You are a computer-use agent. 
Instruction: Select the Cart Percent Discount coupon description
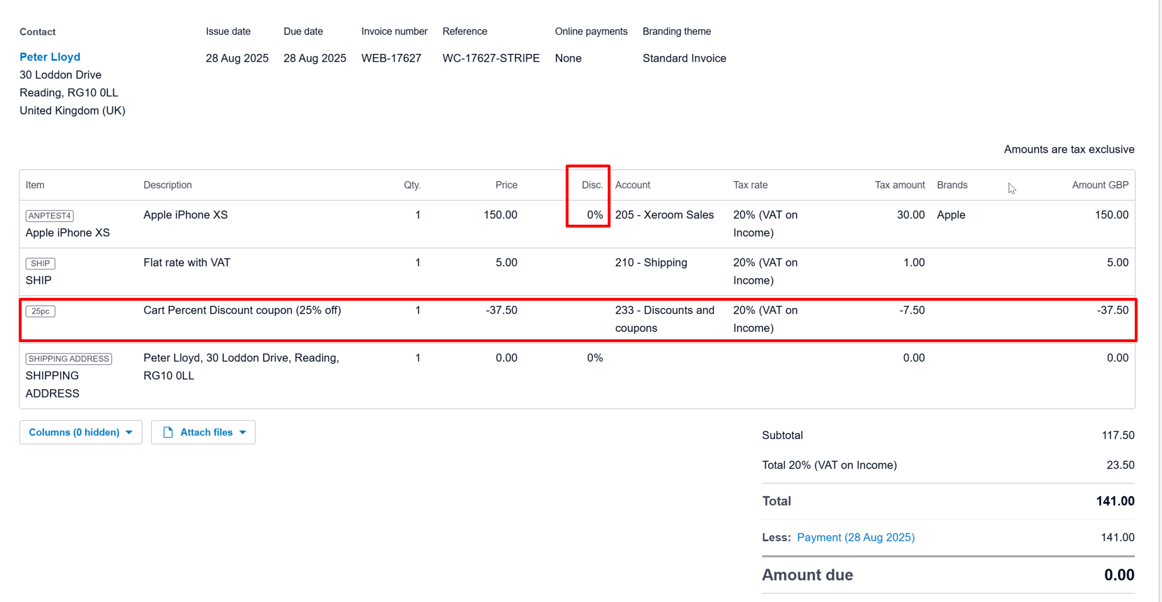pos(242,310)
